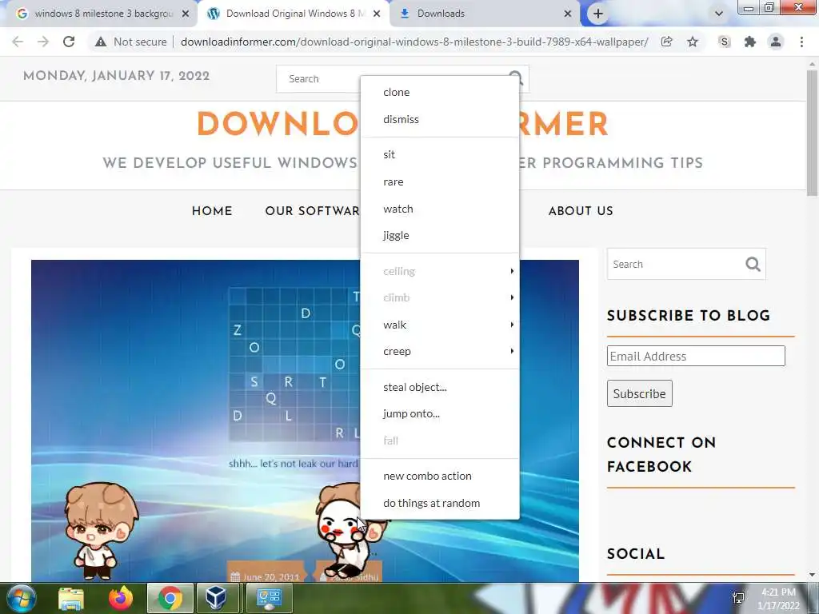819x614 pixels.
Task: Choose new combo action
Action: coord(440,476)
